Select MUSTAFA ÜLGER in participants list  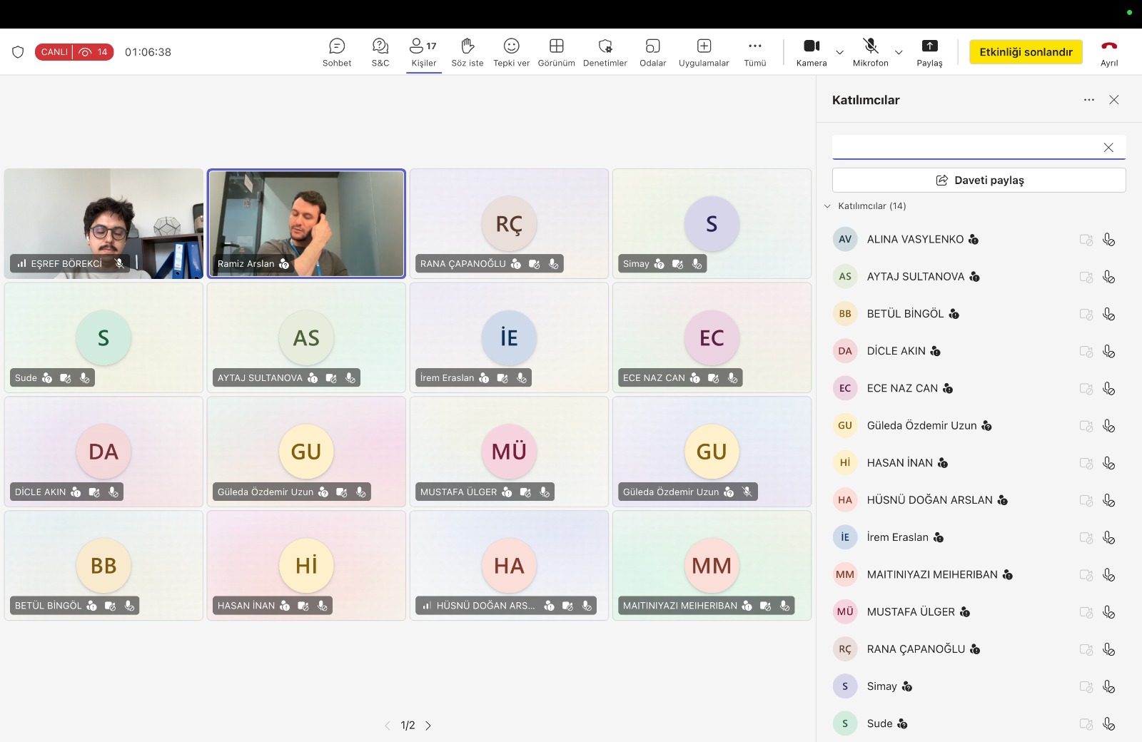(979, 612)
